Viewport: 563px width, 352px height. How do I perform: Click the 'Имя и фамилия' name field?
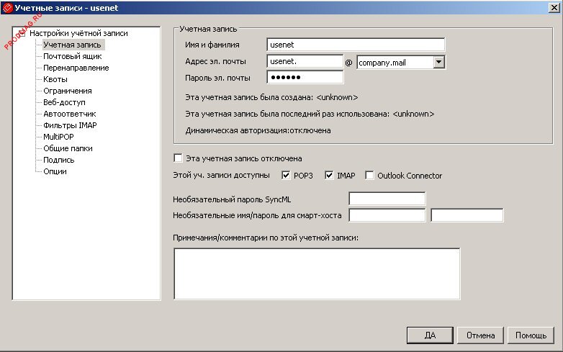pos(355,46)
